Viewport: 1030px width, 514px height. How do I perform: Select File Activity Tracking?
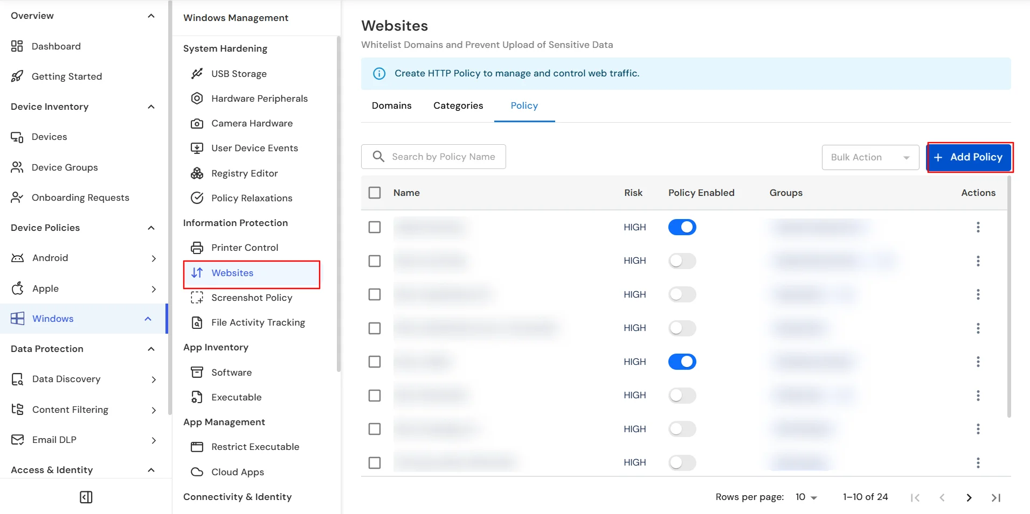(x=197, y=322)
